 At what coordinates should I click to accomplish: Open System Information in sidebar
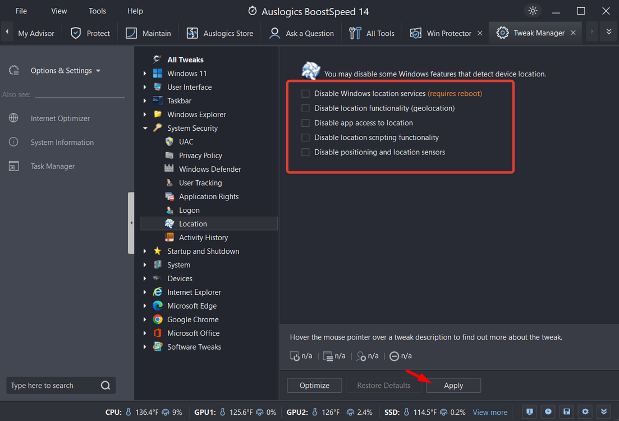pyautogui.click(x=62, y=143)
